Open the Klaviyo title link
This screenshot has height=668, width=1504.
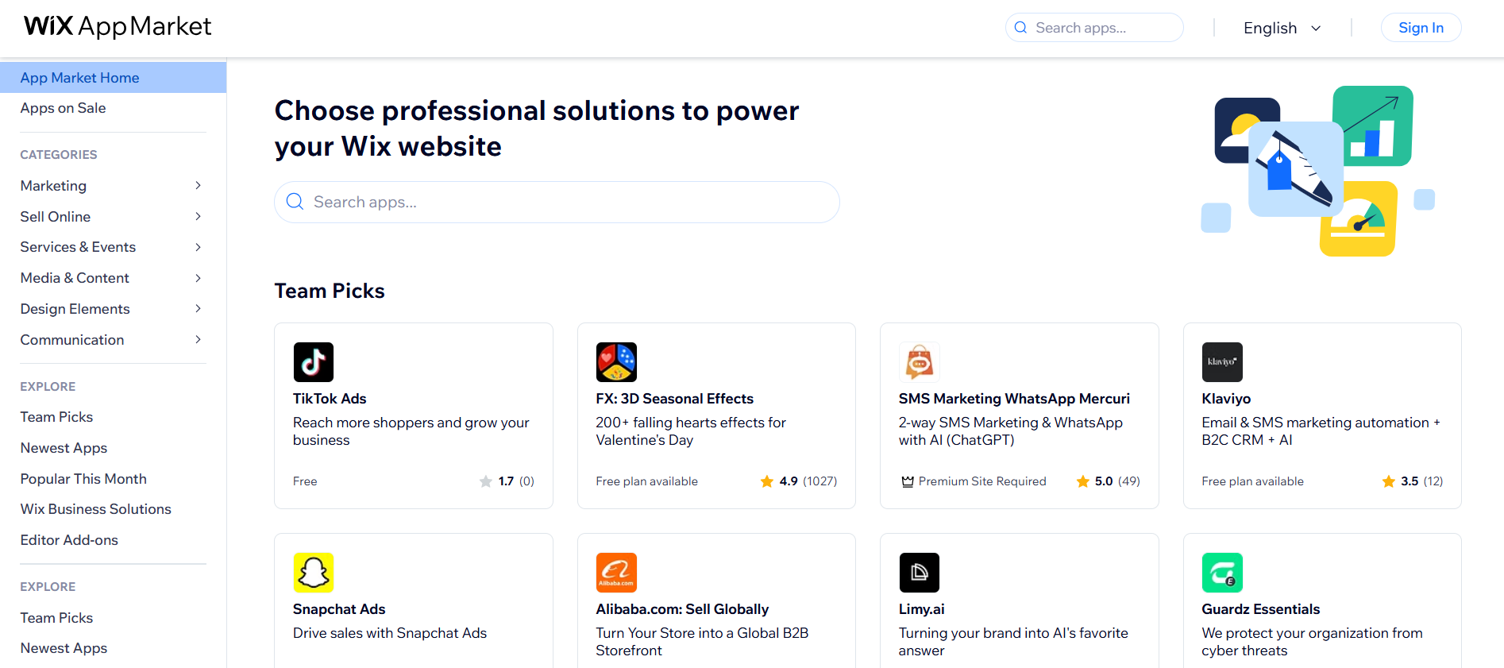click(x=1226, y=399)
